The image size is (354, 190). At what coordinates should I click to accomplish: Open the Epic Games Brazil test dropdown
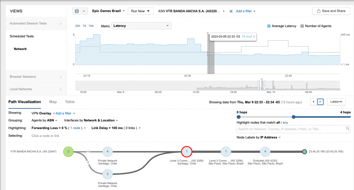pos(108,11)
